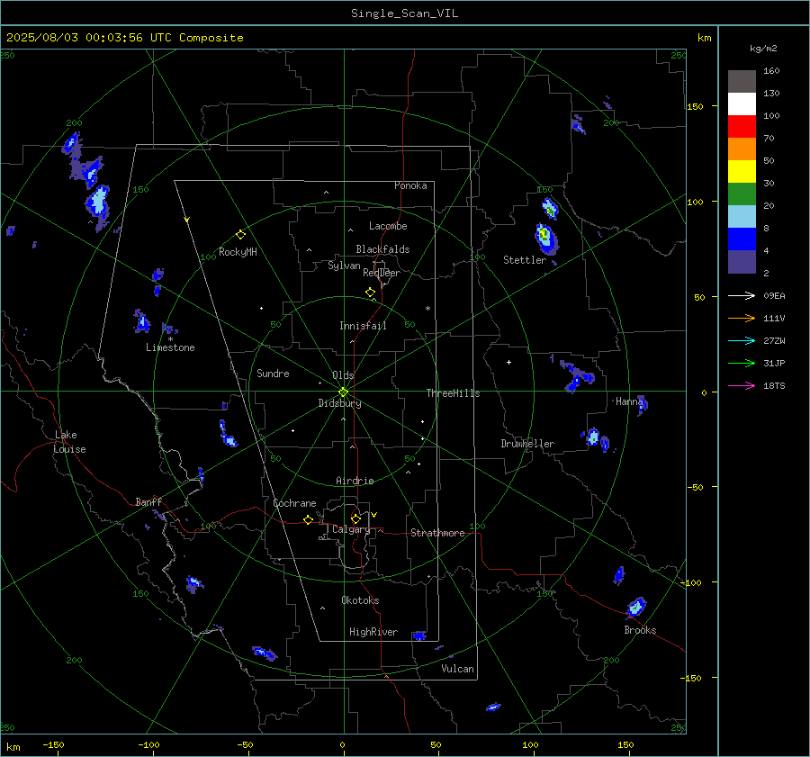Click the Okotoks map label

[360, 600]
